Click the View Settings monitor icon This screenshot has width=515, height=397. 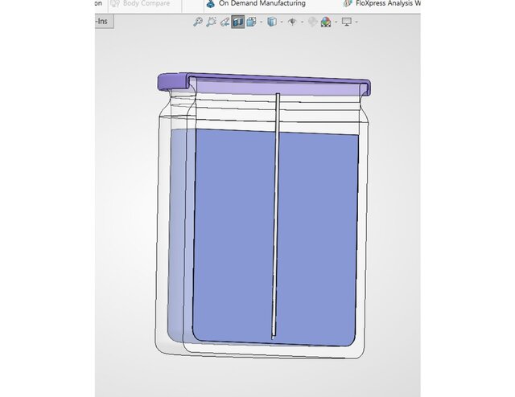347,22
